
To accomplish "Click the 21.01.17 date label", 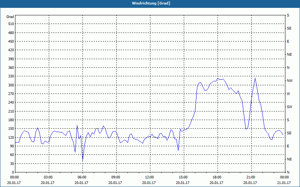I will pyautogui.click(x=284, y=183).
